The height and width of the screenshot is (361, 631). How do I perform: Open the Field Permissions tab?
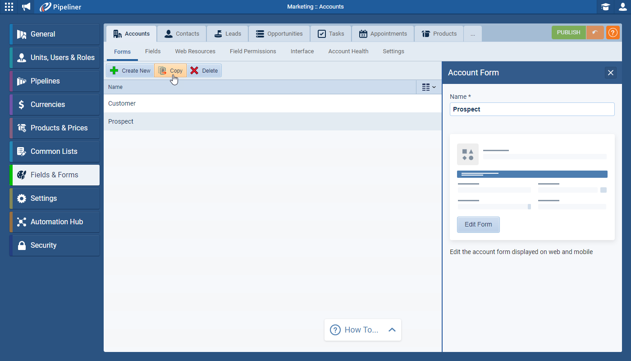tap(253, 51)
